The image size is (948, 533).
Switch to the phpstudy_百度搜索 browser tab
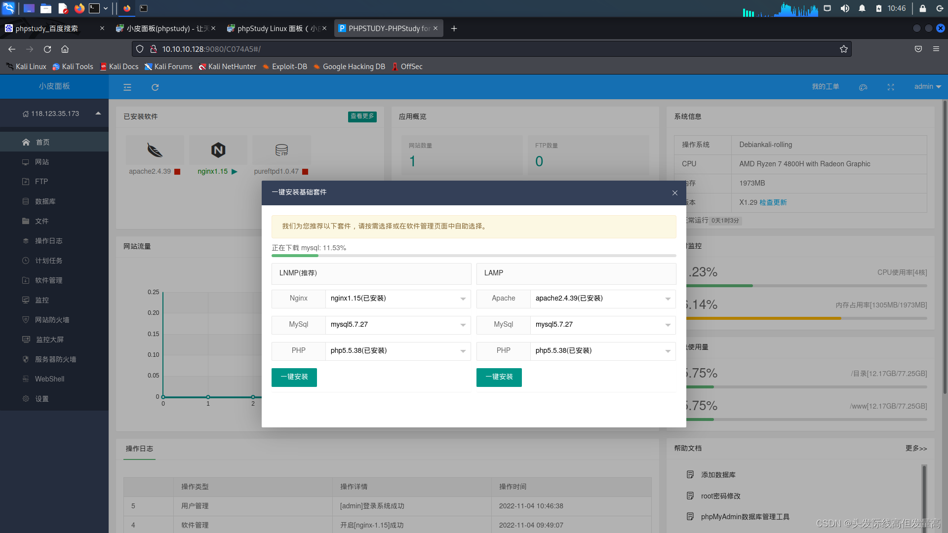tap(47, 29)
